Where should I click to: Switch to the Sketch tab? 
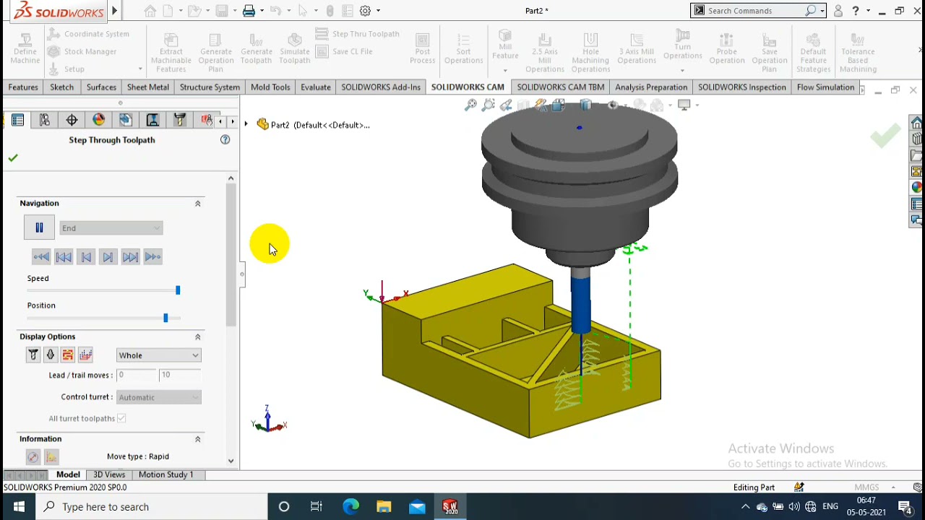pos(62,87)
